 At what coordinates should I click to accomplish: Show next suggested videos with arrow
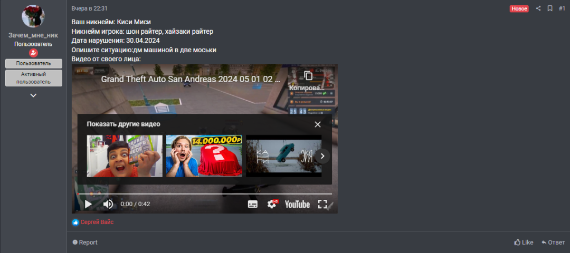pyautogui.click(x=322, y=156)
